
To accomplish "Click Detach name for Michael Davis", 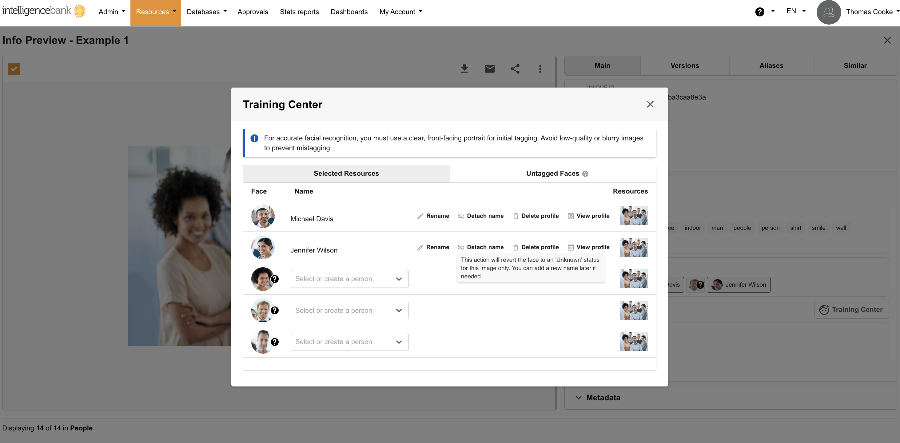I will coord(480,216).
